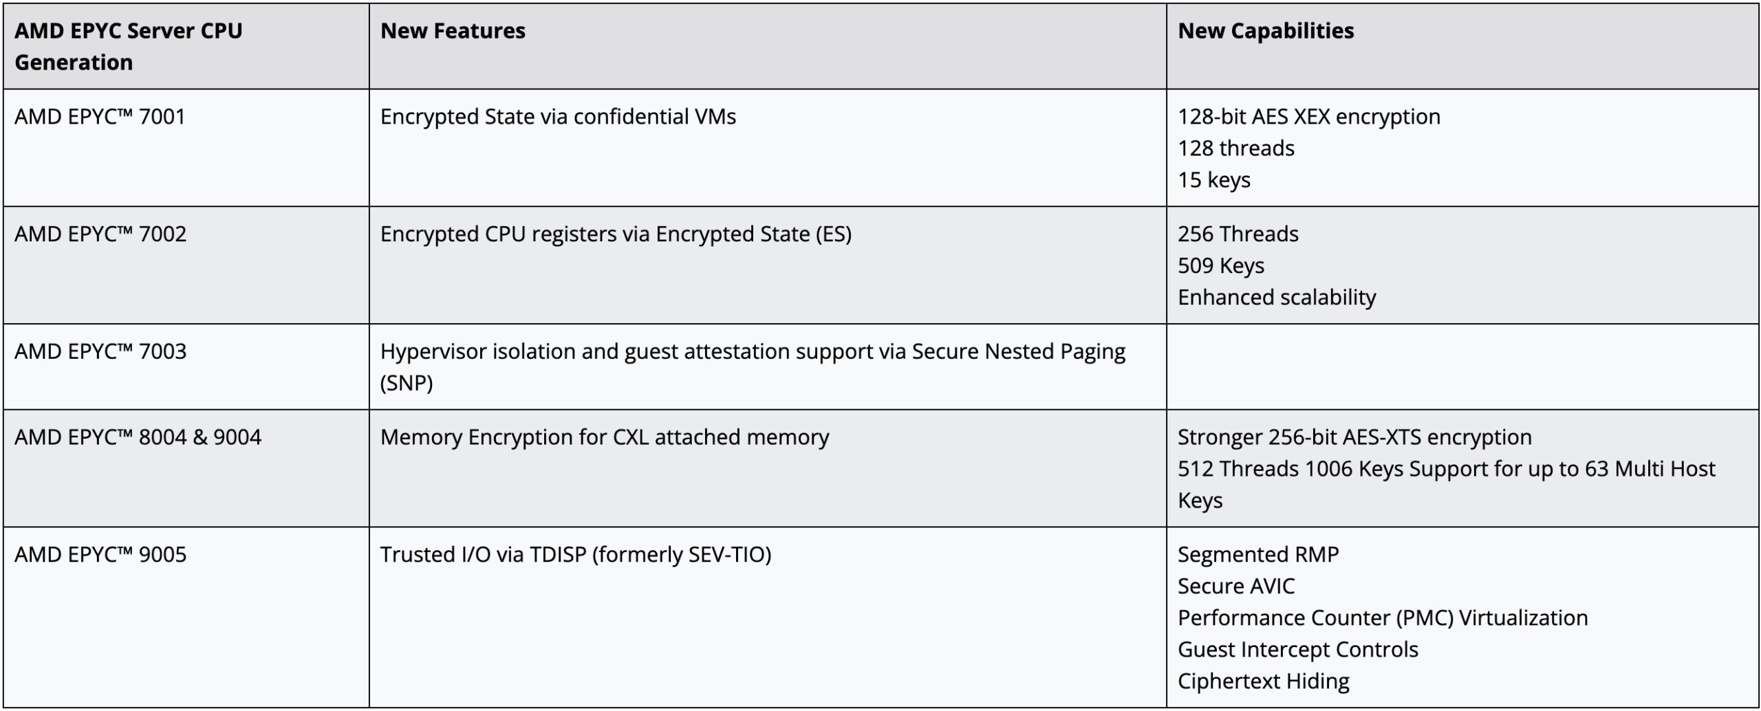Select the AMD EPYC 8004 & 9004 cell

(x=138, y=437)
